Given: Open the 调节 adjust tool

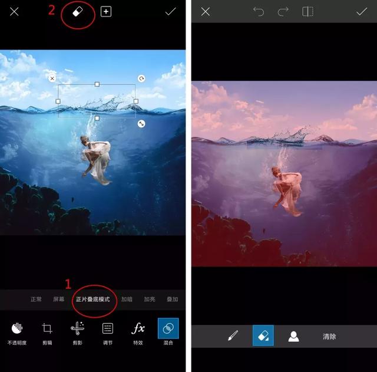Looking at the screenshot, I should click(108, 333).
